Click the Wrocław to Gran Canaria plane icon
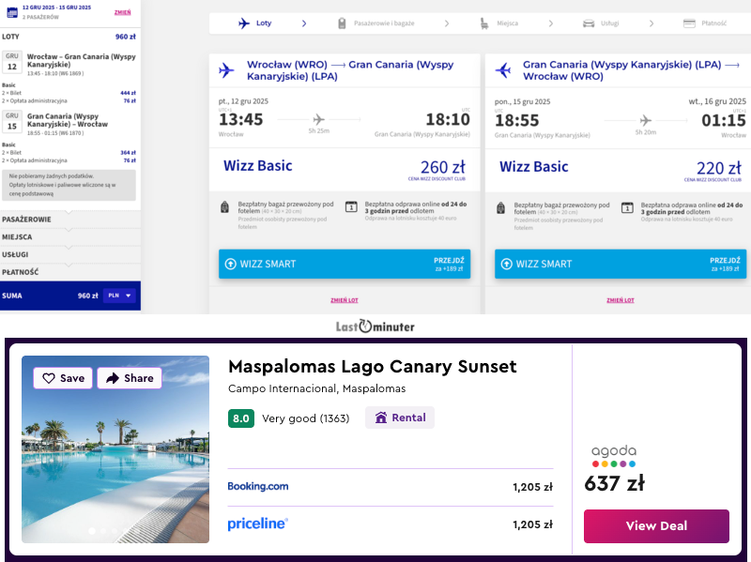Image resolution: width=751 pixels, height=562 pixels. [225, 70]
